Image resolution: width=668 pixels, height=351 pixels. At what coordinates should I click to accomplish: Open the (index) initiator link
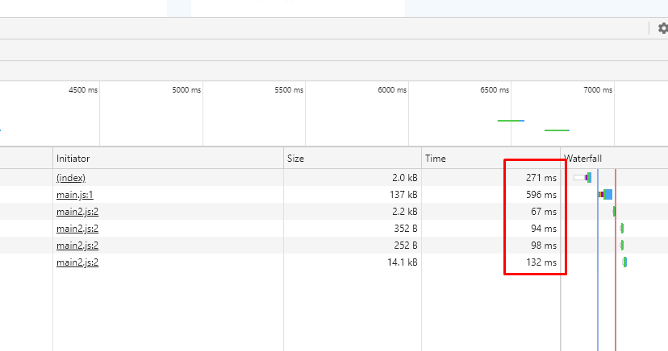click(x=71, y=178)
